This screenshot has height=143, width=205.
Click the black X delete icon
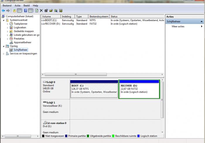41,11
